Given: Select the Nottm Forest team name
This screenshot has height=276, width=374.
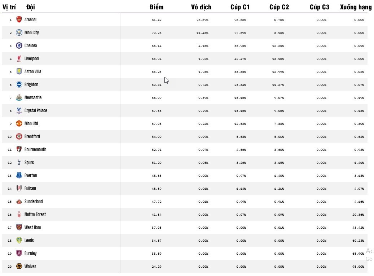Looking at the screenshot, I should coord(35,215).
